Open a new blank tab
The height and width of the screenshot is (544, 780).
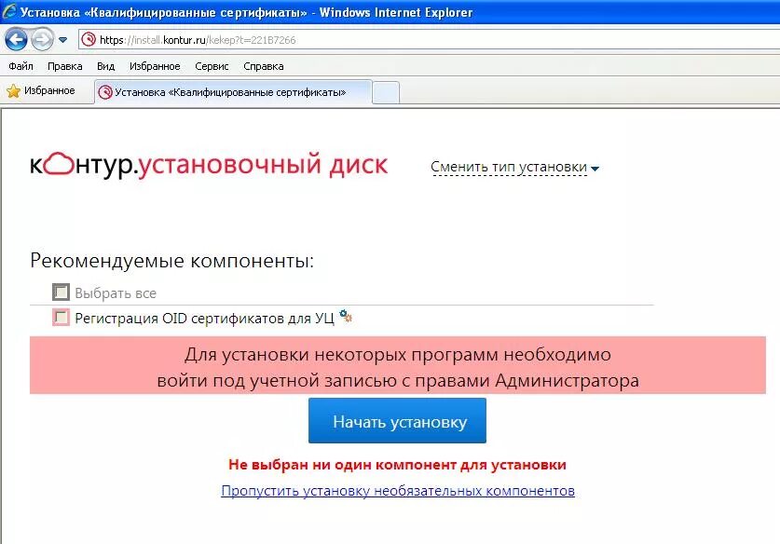pyautogui.click(x=386, y=93)
